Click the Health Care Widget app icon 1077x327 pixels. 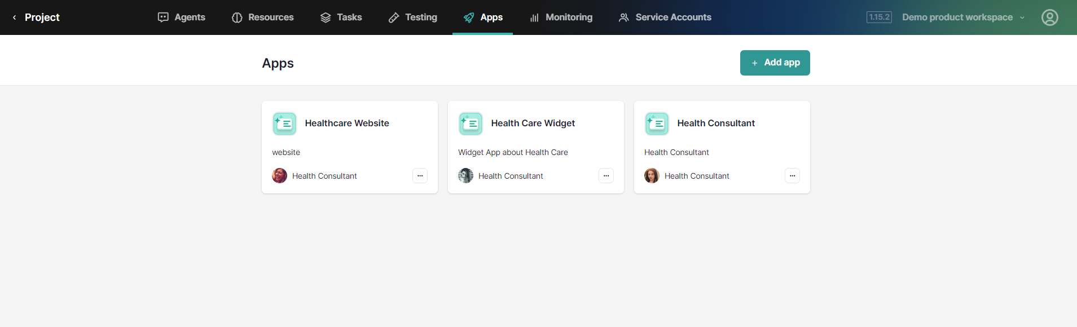471,123
